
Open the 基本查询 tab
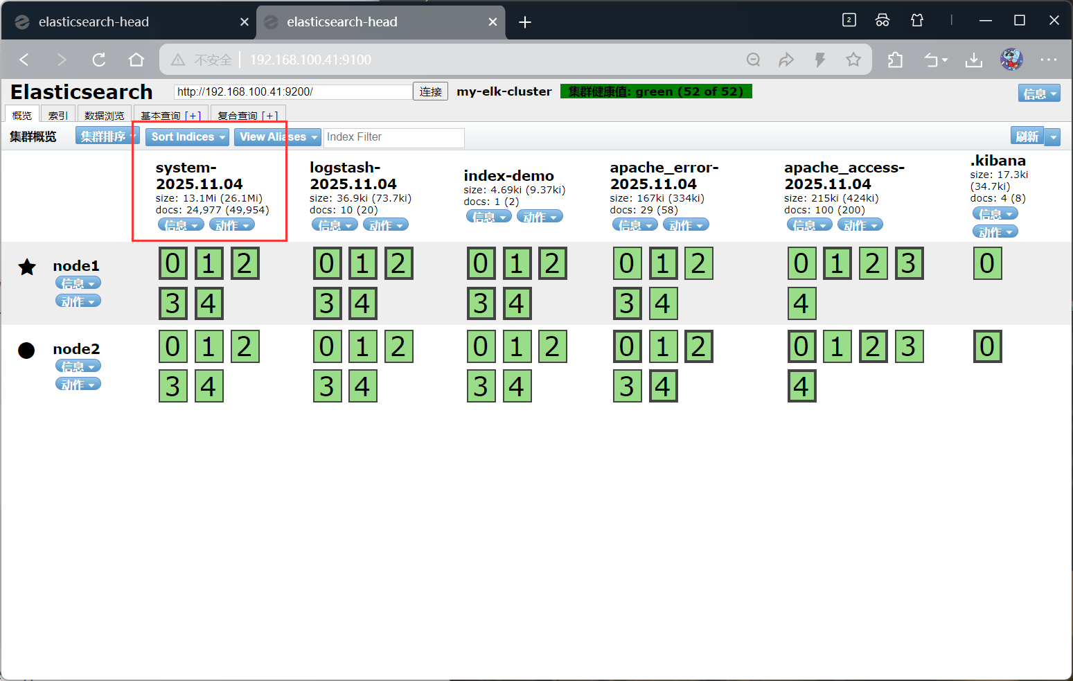tap(170, 115)
